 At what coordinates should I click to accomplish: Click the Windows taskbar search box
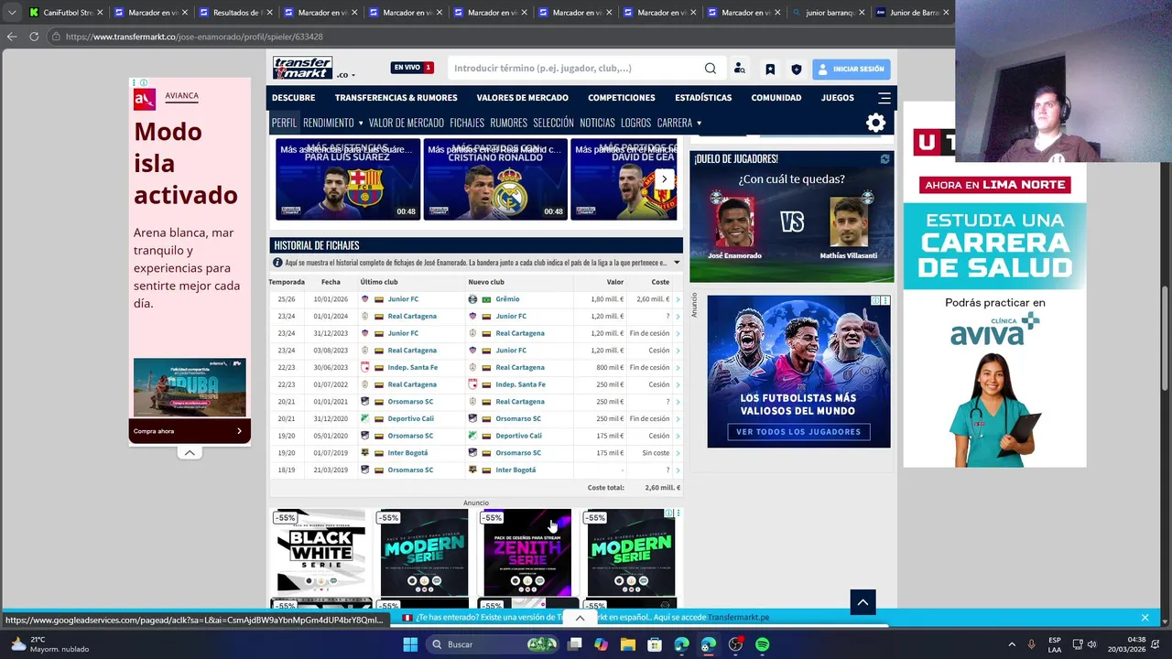coord(494,644)
